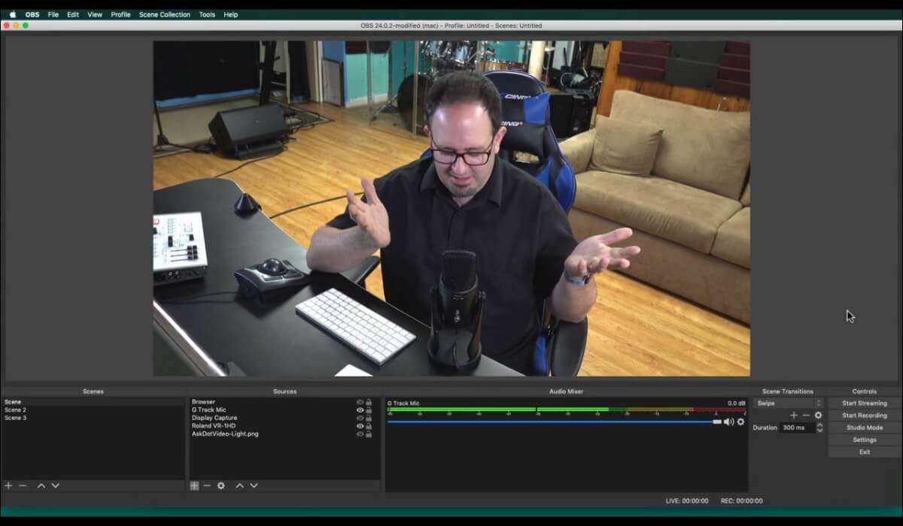Toggle lock on Roland VR-1HD source

pos(369,426)
